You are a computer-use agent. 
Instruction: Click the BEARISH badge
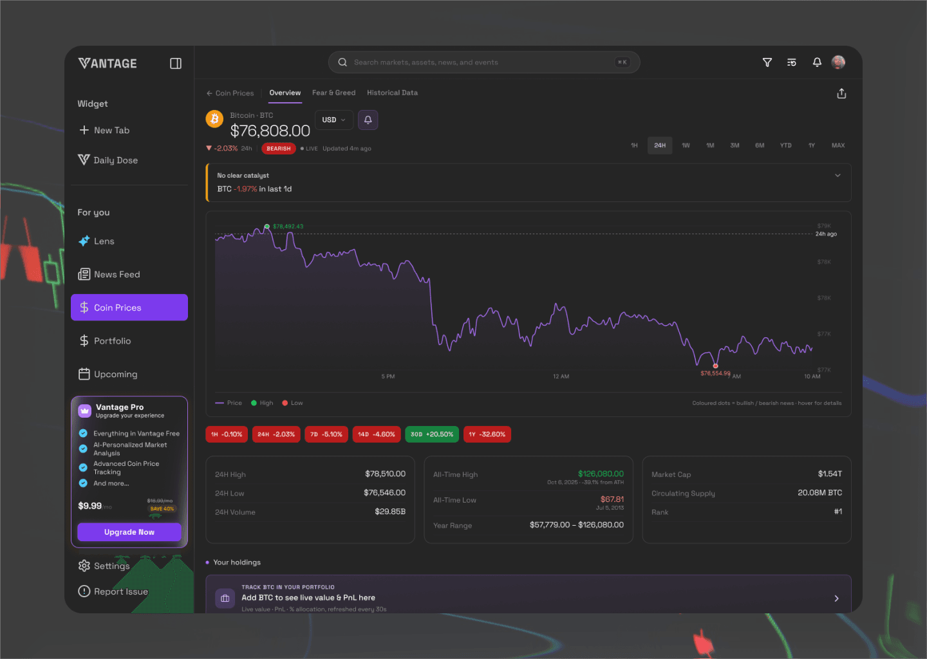pyautogui.click(x=279, y=149)
